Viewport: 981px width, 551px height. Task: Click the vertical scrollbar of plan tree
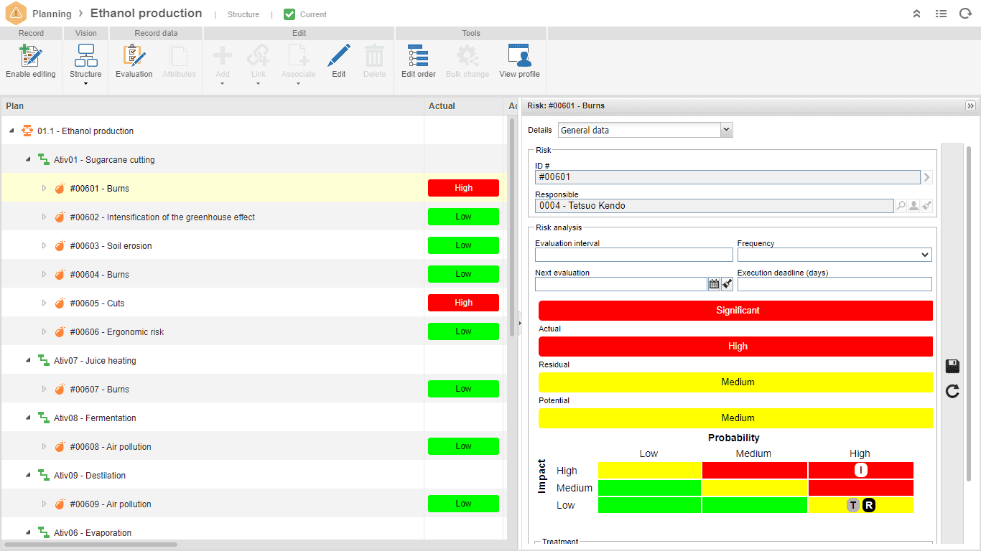coord(512,227)
